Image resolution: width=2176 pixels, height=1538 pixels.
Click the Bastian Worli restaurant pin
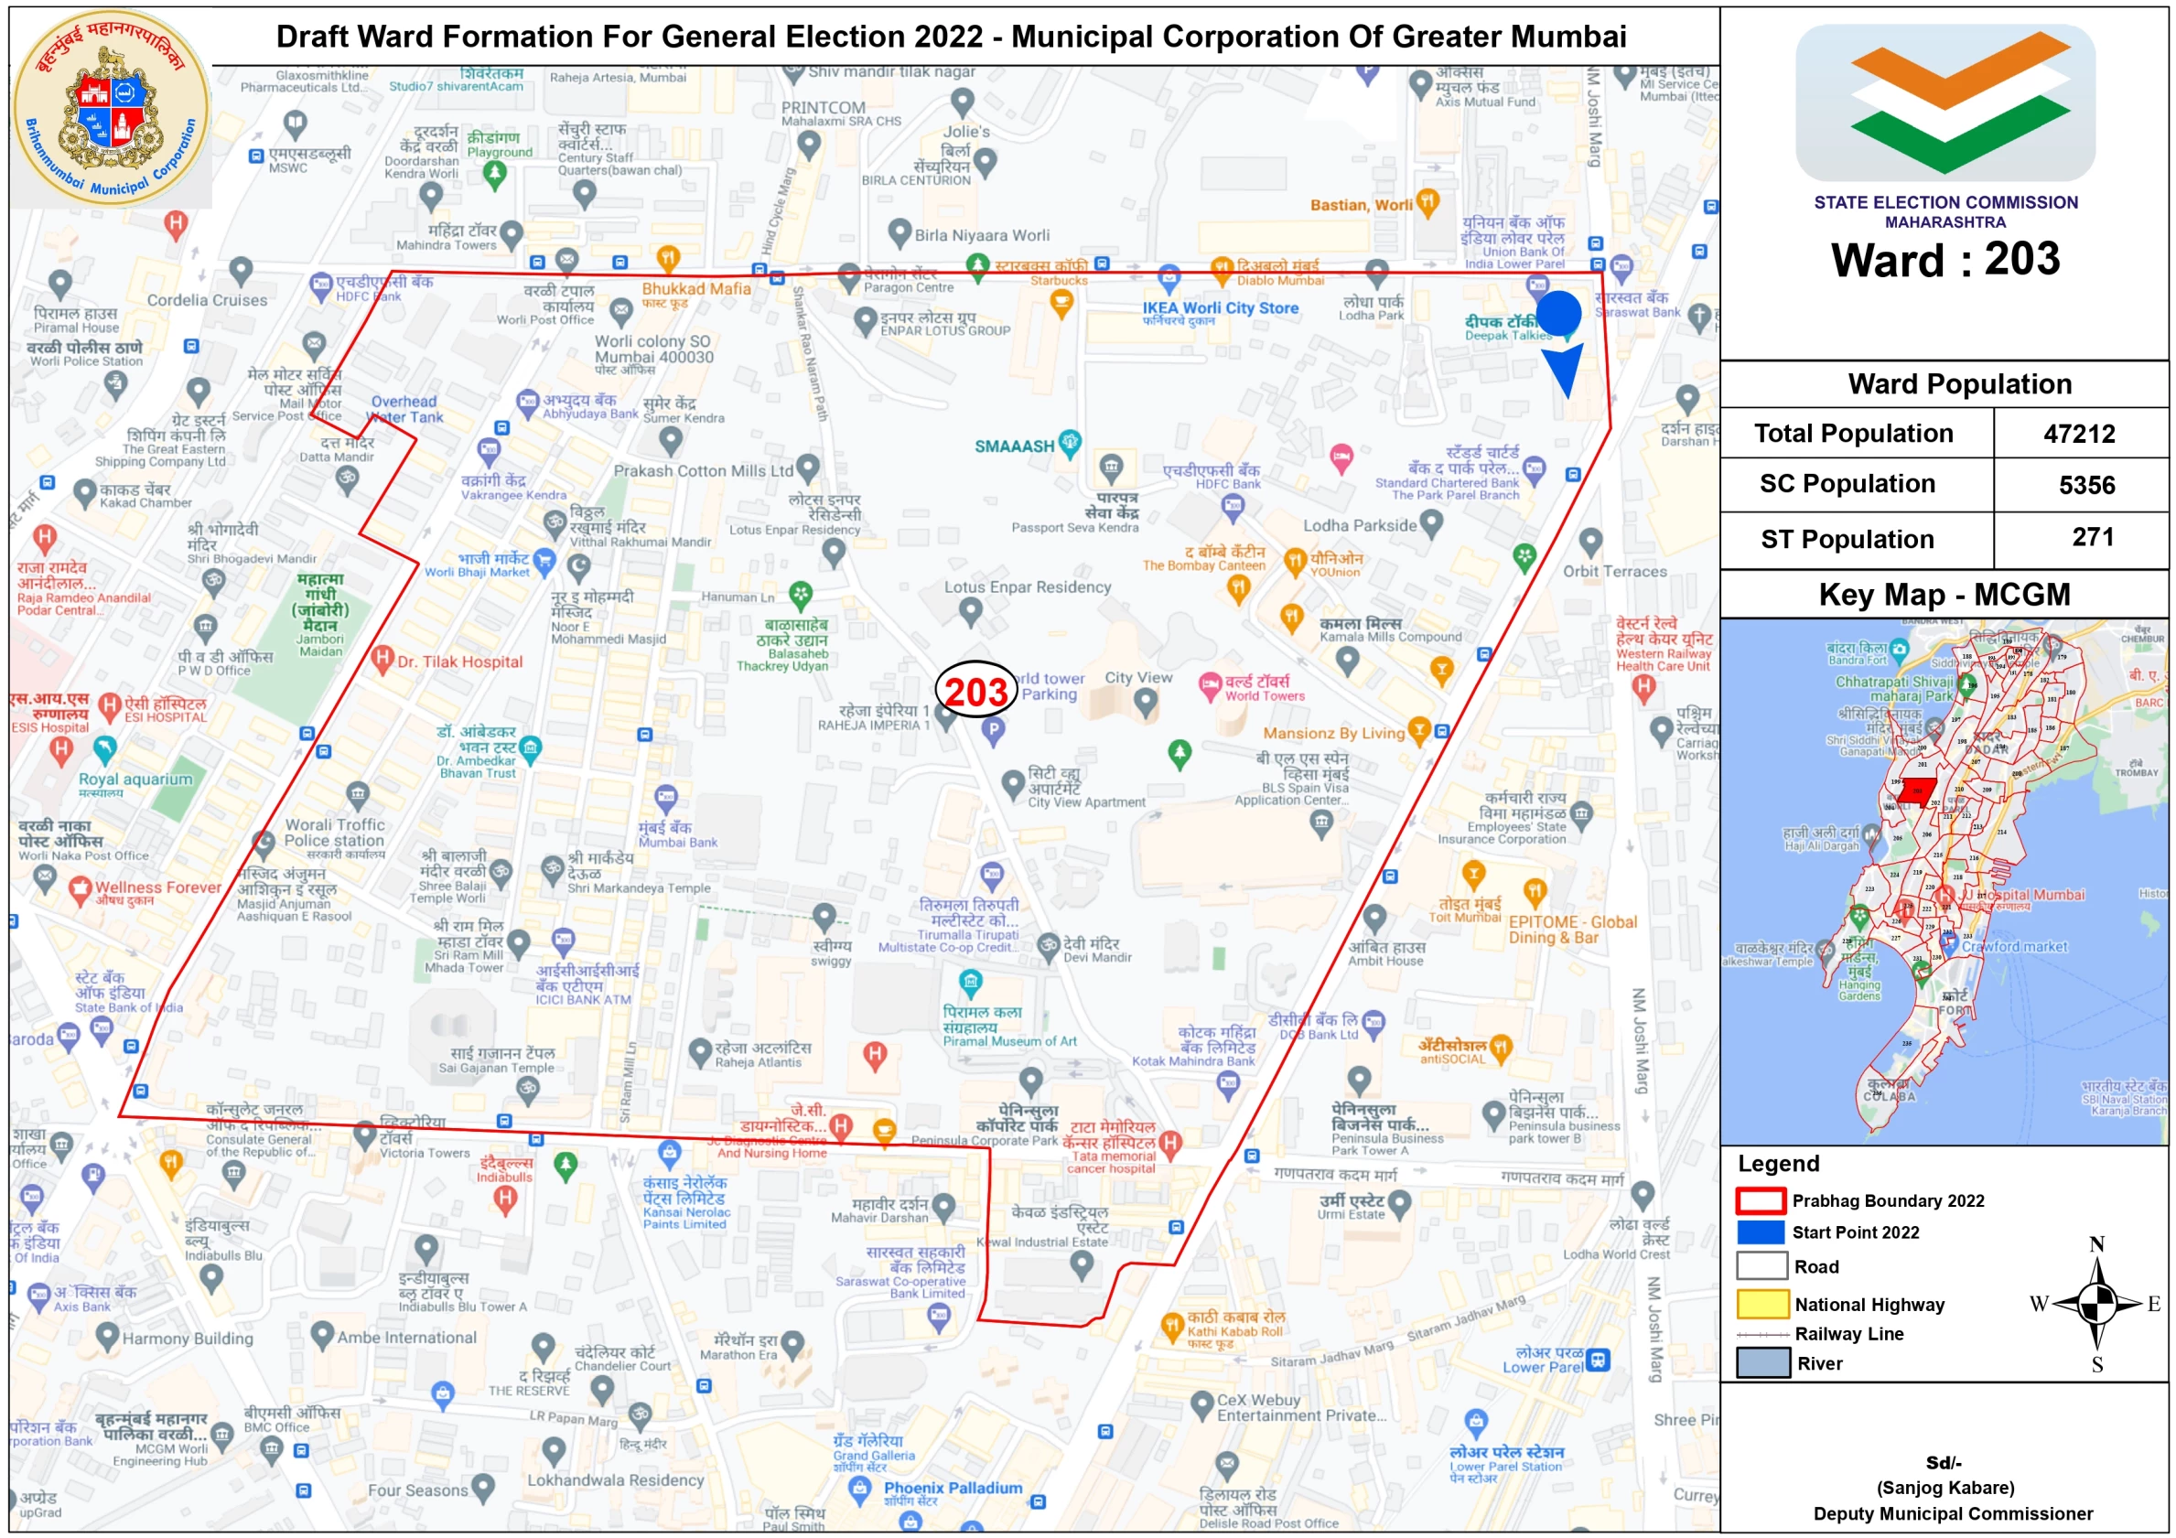coord(1428,200)
